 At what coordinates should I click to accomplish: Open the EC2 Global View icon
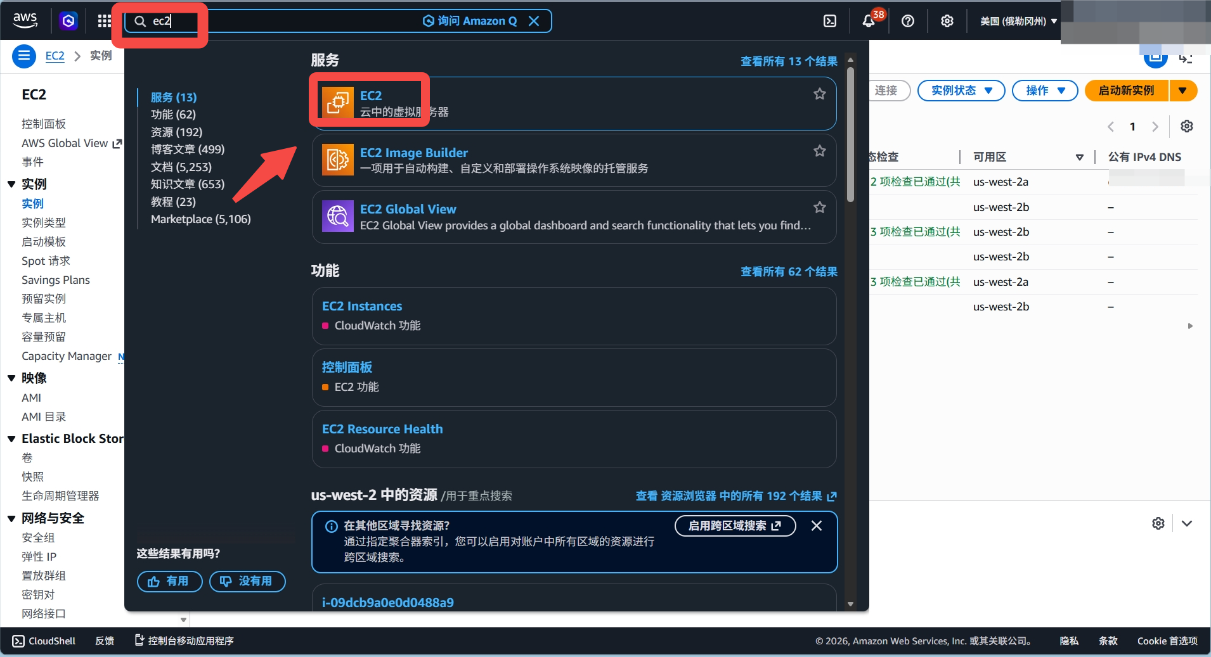coord(338,216)
